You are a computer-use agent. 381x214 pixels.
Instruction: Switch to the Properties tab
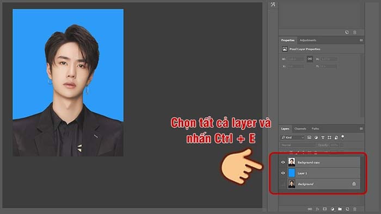pos(288,40)
